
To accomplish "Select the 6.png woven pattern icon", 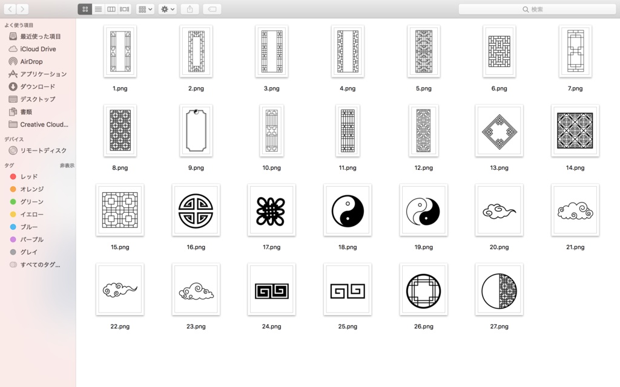I will click(499, 51).
